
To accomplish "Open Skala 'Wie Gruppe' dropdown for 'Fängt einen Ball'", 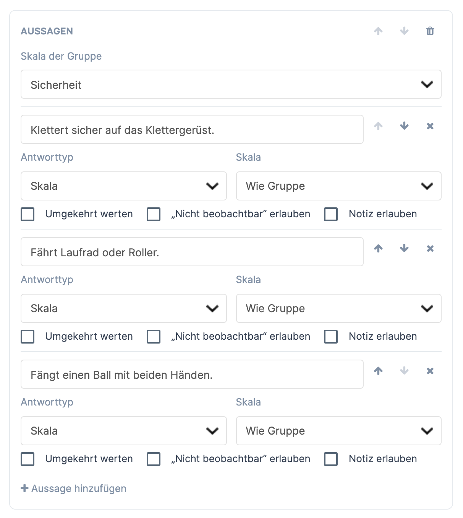I will pyautogui.click(x=339, y=431).
